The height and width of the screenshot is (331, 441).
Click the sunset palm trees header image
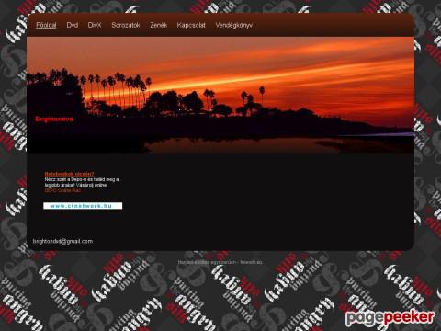pyautogui.click(x=220, y=95)
